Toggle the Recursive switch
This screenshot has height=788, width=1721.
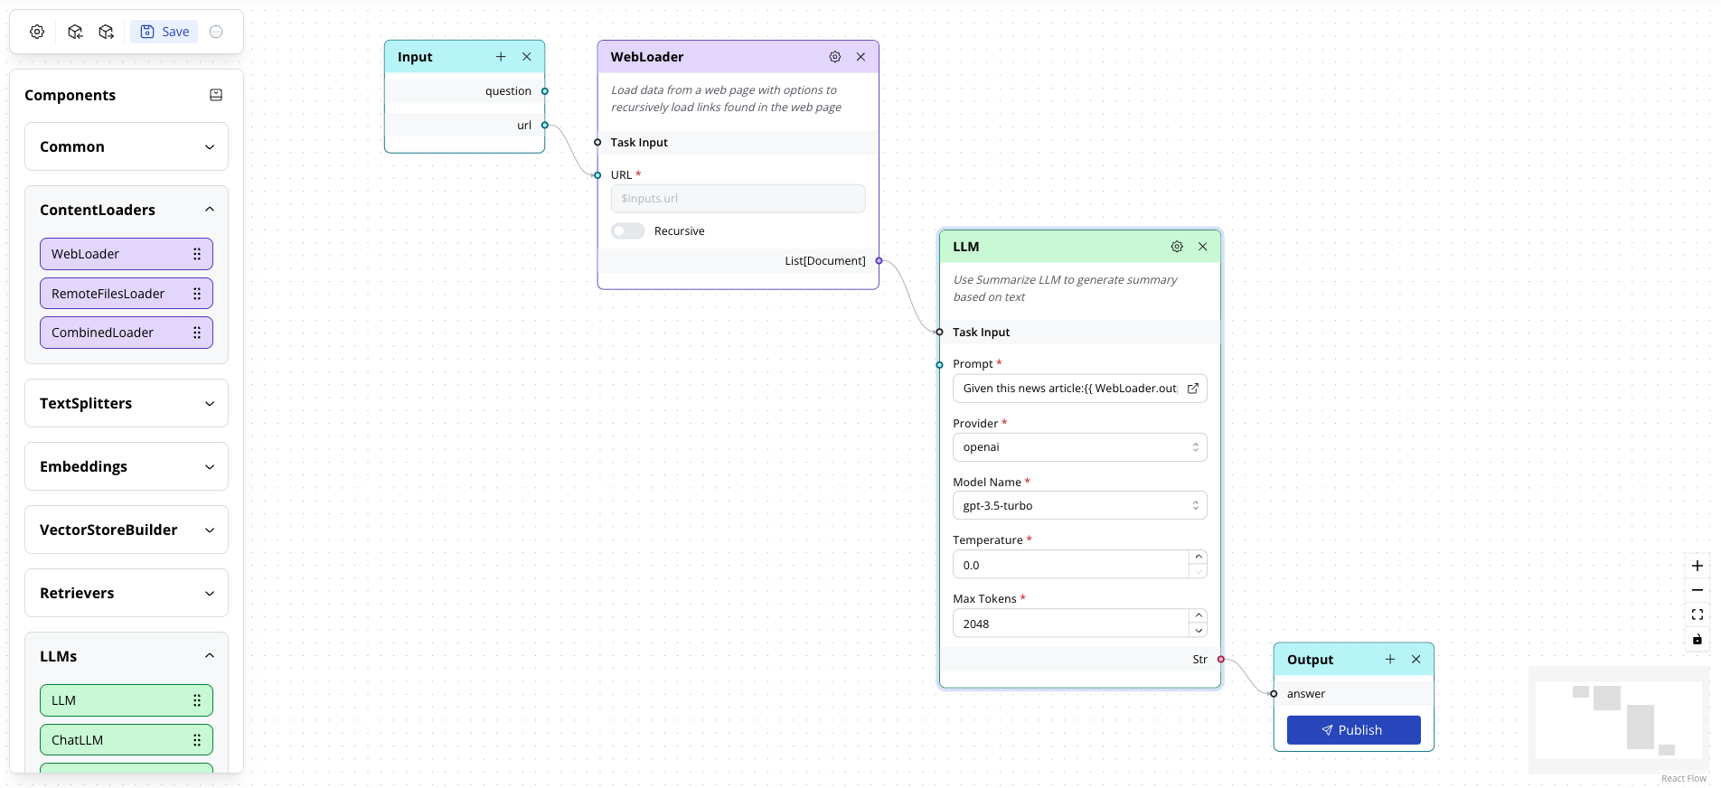point(627,231)
